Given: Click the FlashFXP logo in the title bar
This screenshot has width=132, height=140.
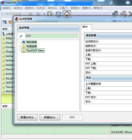Looking at the screenshot, I should click(3, 3).
